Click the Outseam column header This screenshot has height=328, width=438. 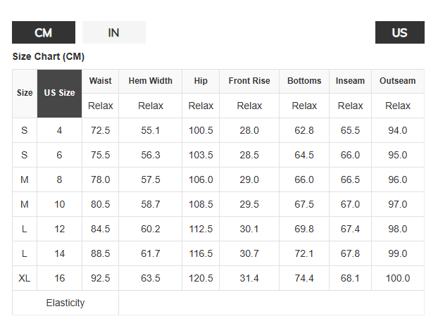pos(398,81)
